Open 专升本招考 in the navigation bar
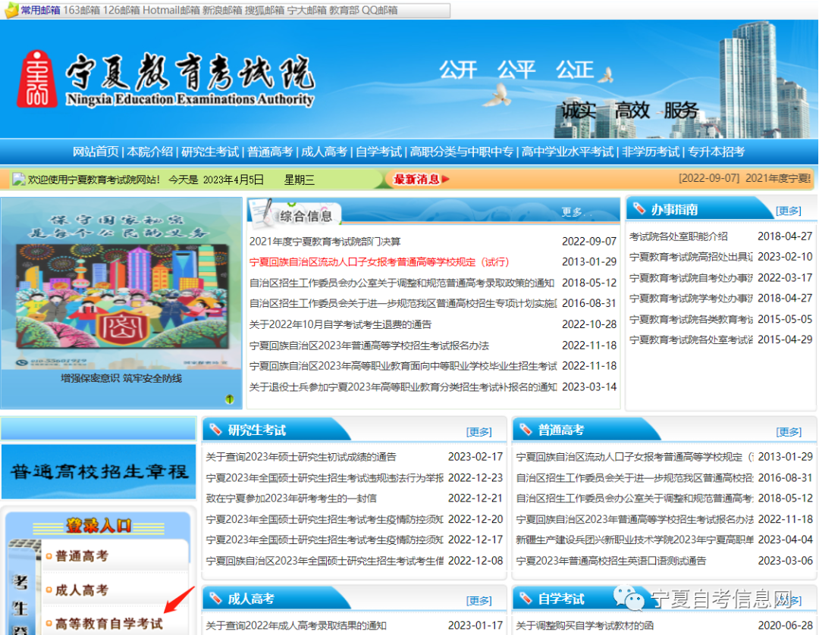819x635 pixels. coord(716,152)
